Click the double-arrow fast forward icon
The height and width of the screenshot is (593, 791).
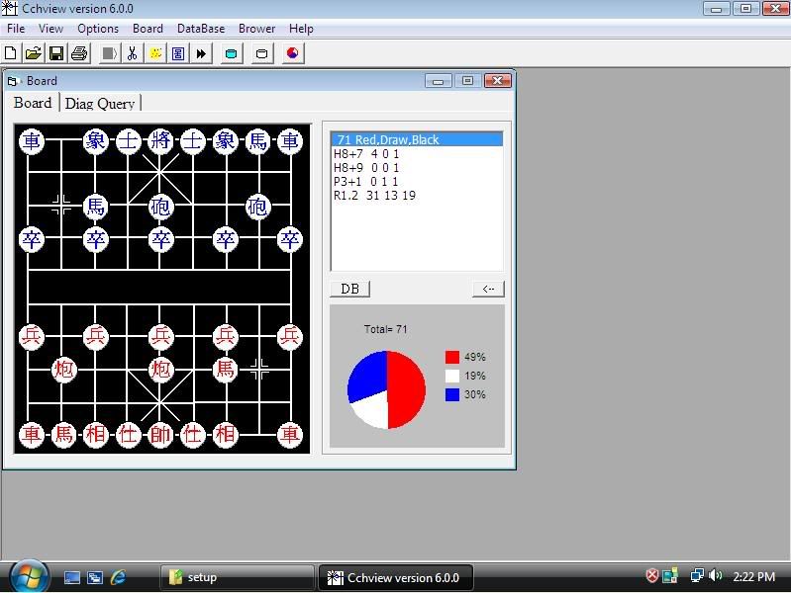point(201,53)
